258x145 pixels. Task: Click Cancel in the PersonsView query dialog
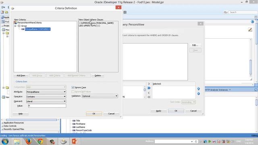coord(193,111)
